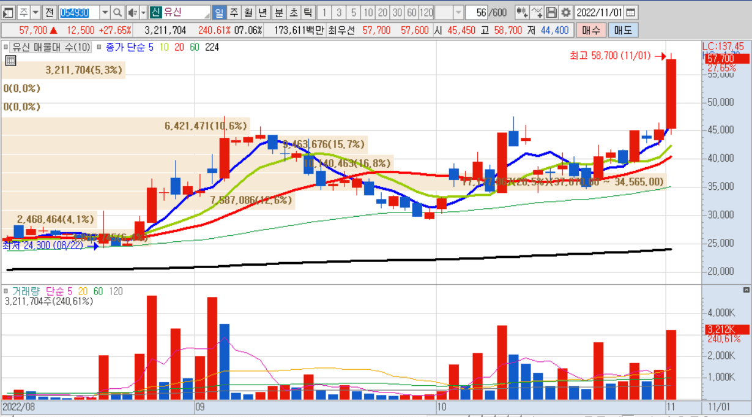Image resolution: width=752 pixels, height=417 pixels.
Task: Click the 6,421,471(10.6%) volume profile label
Action: point(206,126)
